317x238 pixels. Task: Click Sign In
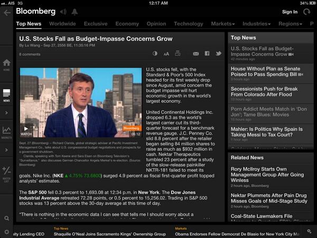point(290,12)
